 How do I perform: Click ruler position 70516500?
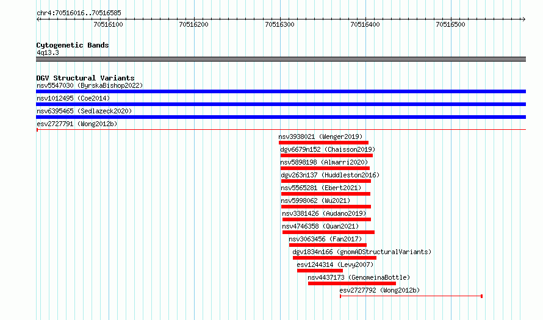coord(450,24)
